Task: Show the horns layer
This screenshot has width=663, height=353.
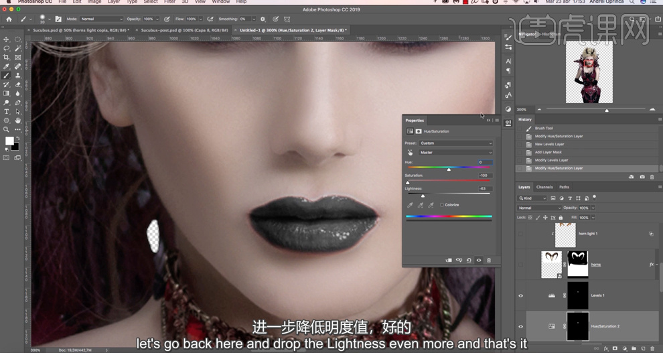Action: click(520, 265)
